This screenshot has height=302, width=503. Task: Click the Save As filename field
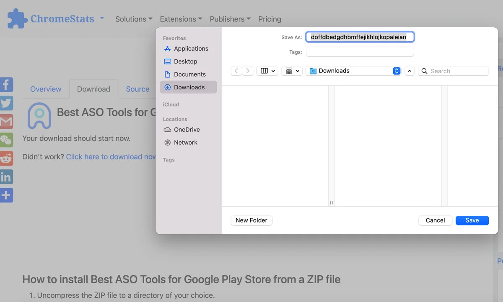360,37
